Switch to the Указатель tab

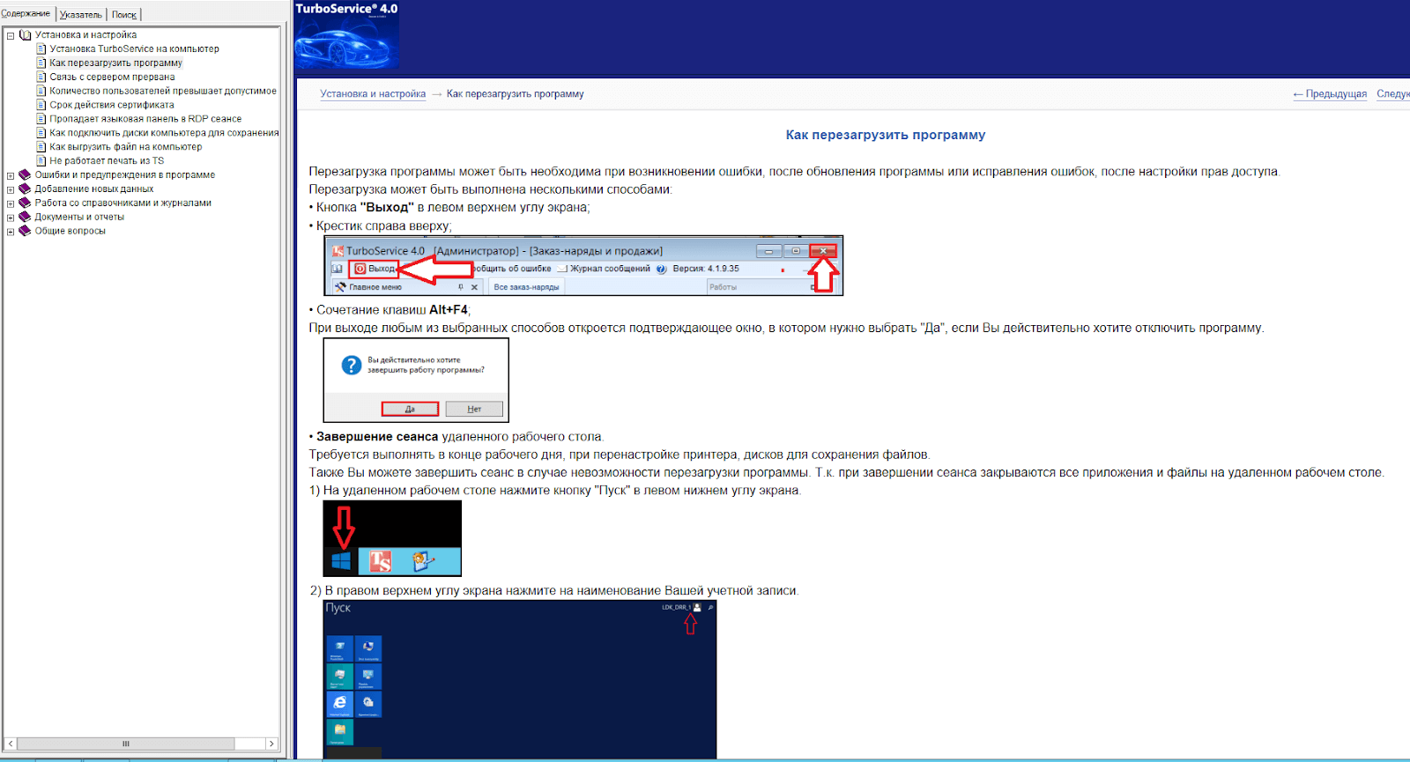(81, 14)
